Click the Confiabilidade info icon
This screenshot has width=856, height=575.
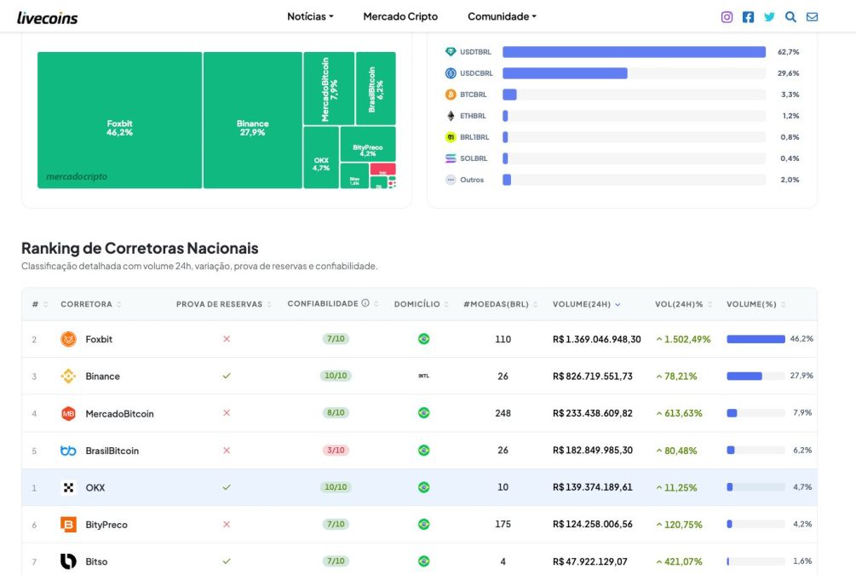365,303
